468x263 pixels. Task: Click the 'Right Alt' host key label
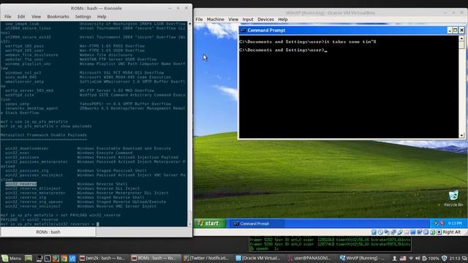click(452, 232)
